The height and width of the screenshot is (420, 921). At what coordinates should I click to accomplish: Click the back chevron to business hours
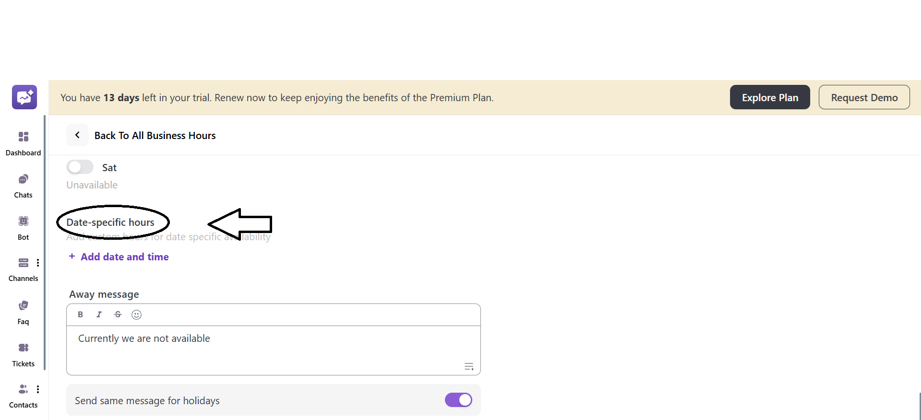pos(77,135)
